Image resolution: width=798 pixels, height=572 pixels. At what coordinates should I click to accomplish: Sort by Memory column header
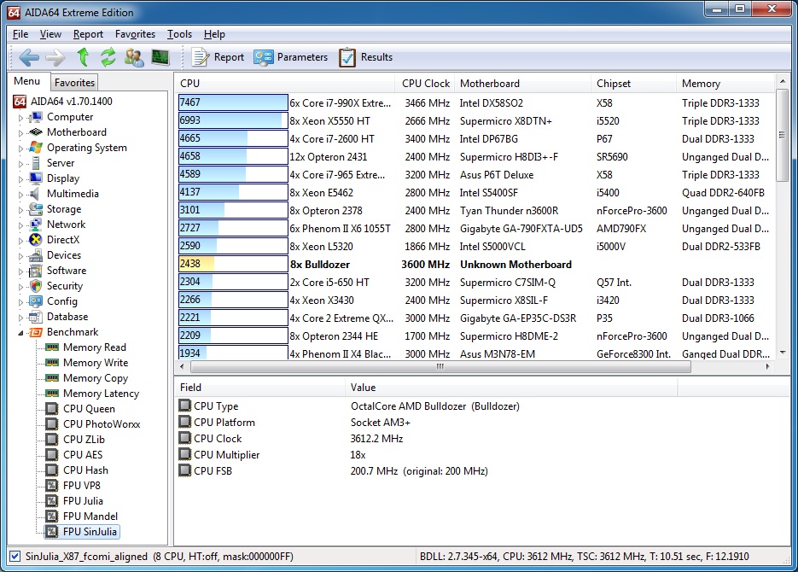coord(725,84)
